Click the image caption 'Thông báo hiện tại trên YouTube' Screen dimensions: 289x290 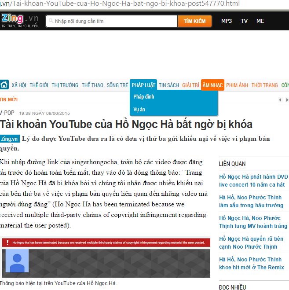[x=59, y=283]
